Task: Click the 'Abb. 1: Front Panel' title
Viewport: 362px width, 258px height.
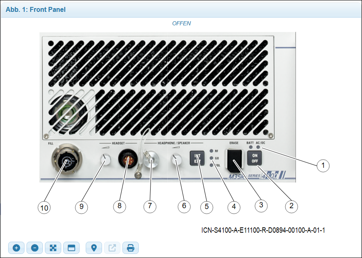Action: pyautogui.click(x=36, y=9)
